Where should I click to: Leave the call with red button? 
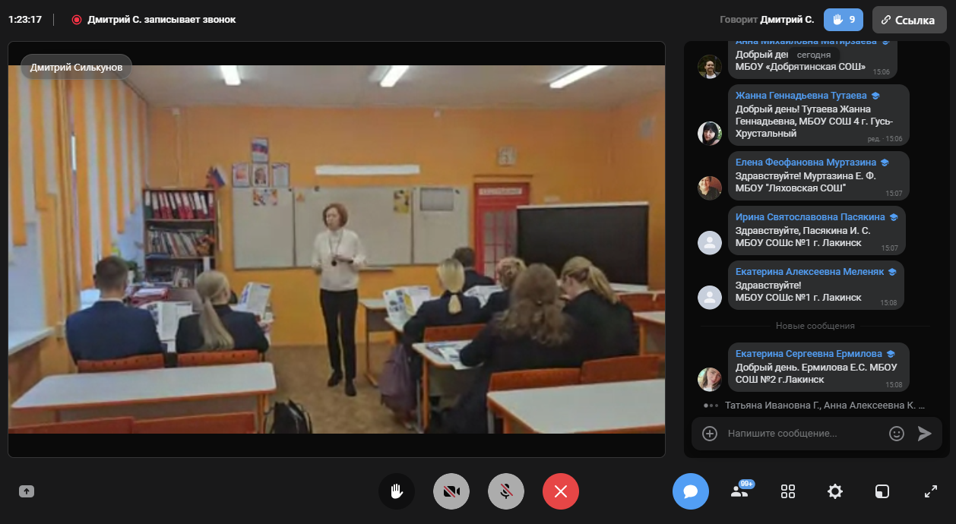(561, 491)
